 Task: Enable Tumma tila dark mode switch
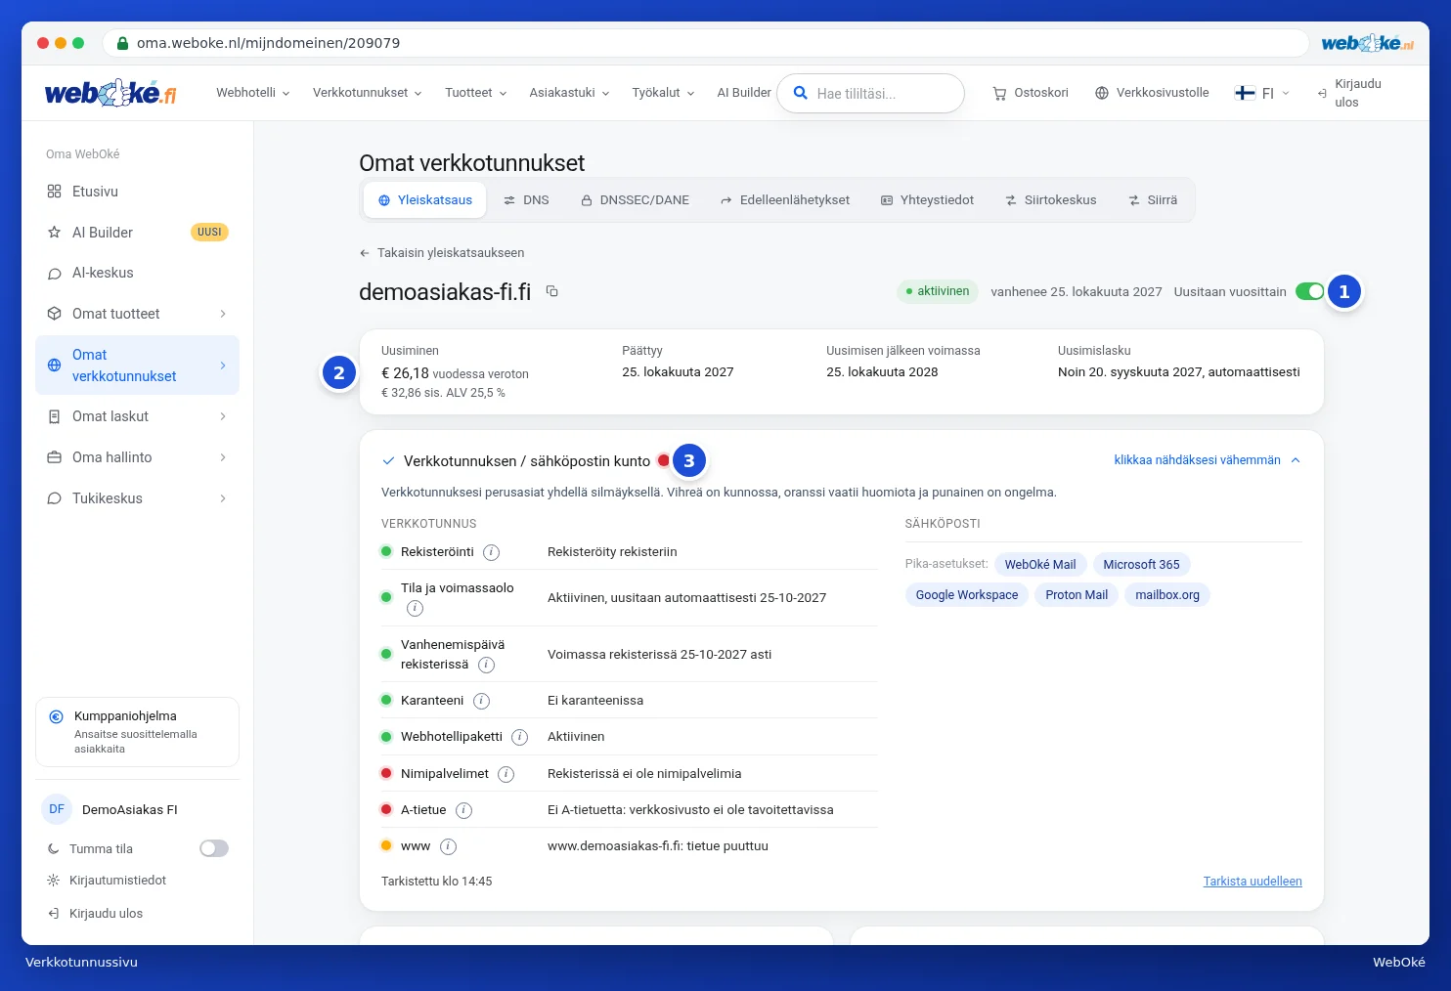(214, 848)
